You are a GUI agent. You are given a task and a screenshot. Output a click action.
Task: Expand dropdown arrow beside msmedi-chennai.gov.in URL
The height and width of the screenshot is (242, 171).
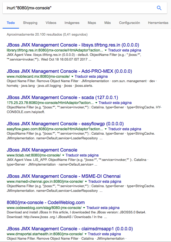point(86,181)
